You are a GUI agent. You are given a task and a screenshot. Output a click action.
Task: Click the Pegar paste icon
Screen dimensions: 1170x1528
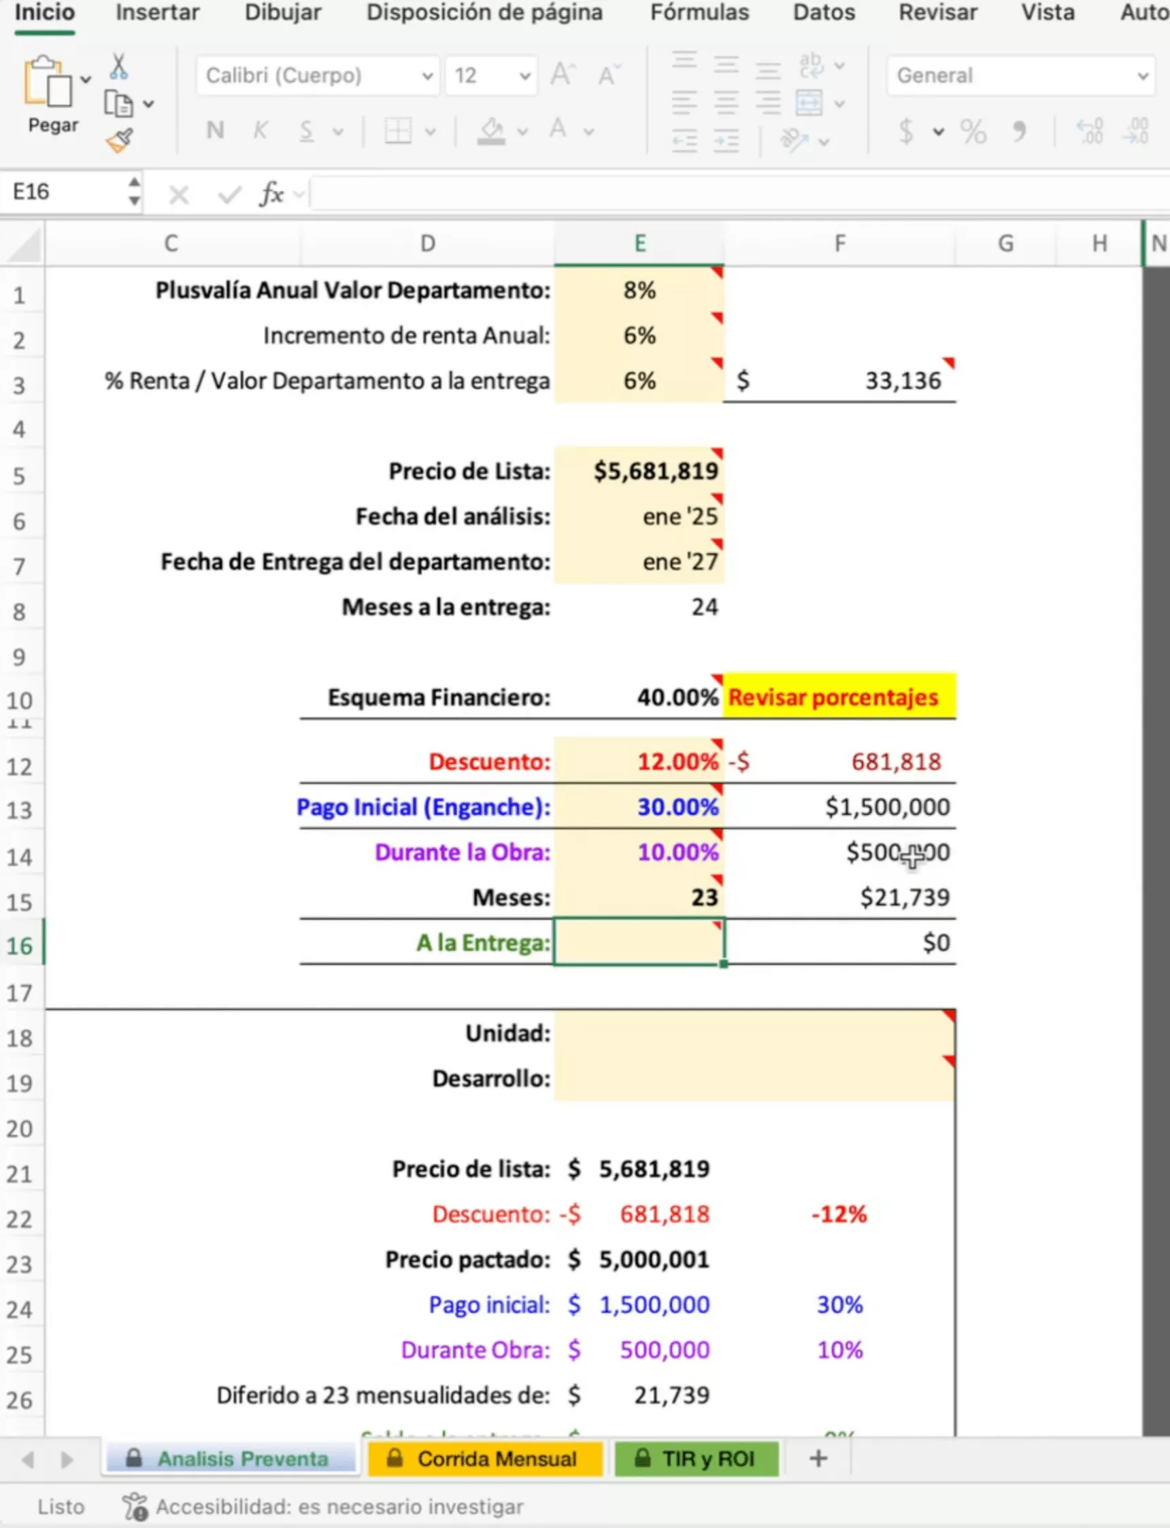47,81
